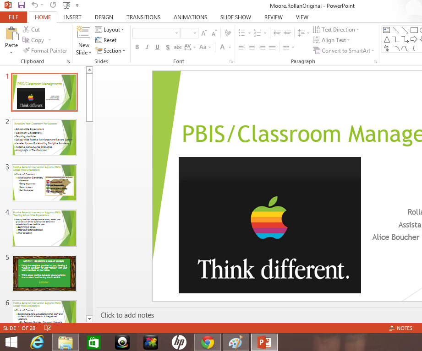Screen dimensions: 422x351
Task: Click the Save icon in Quick Access Toolbar
Action: [21, 5]
